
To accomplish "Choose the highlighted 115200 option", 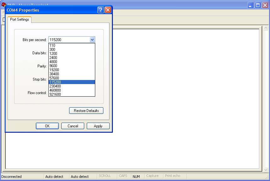I will 55,82.
